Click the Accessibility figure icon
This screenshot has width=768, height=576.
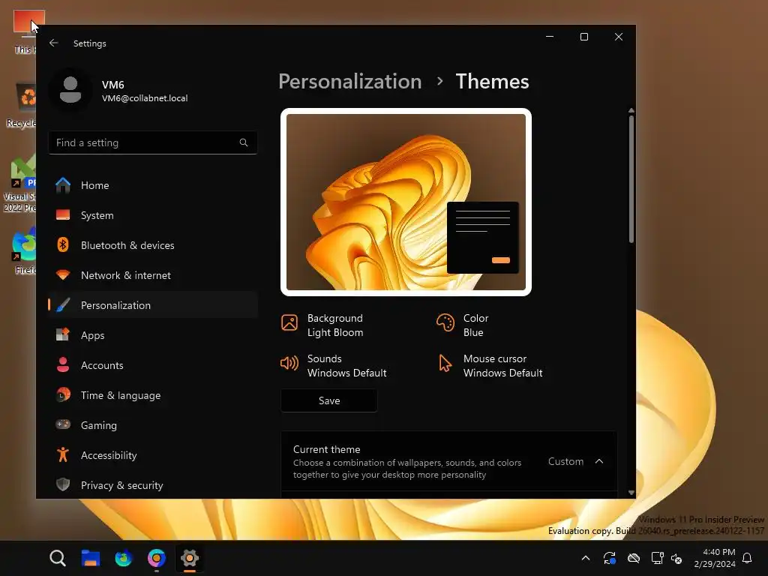click(x=63, y=455)
